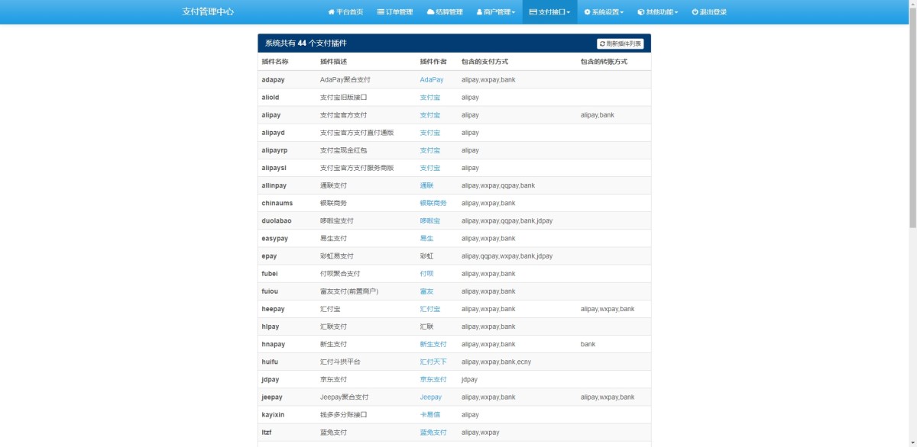Open 结算管理 with the cloud icon
Viewport: 917px width, 447px height.
445,12
